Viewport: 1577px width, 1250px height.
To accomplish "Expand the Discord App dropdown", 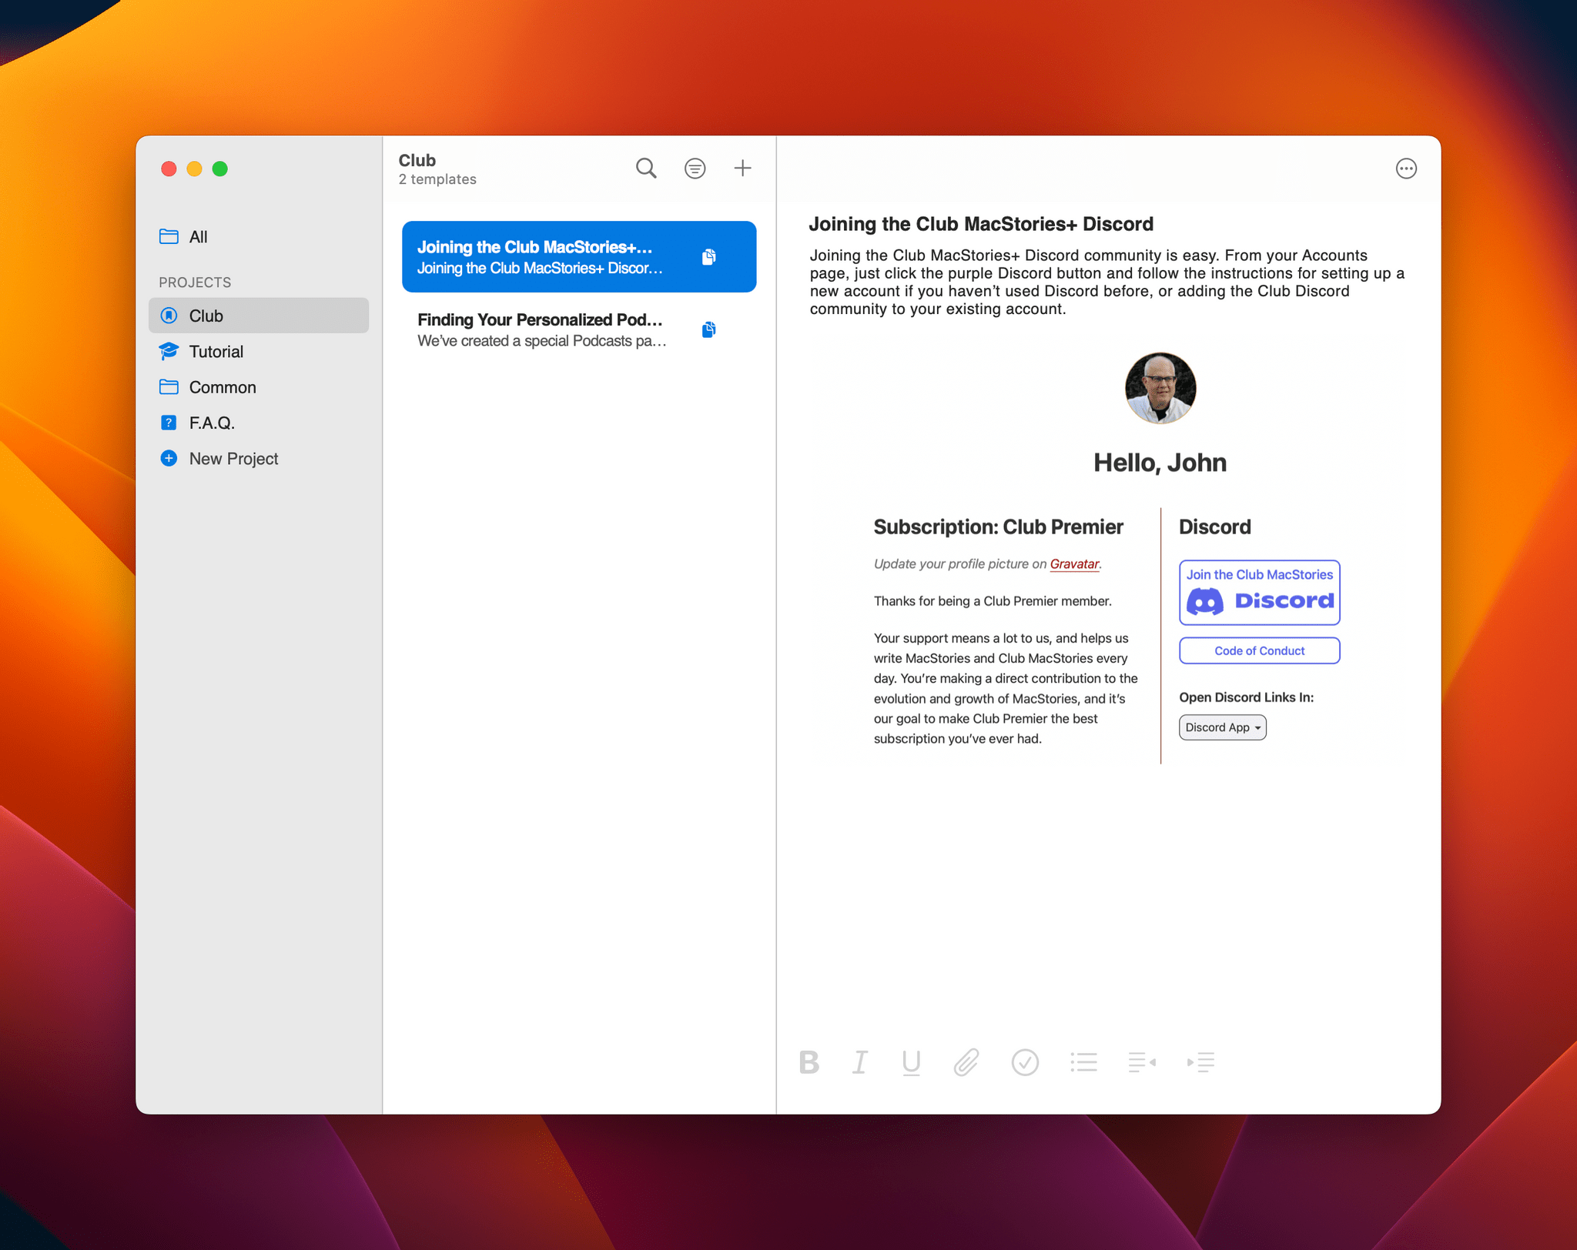I will pos(1222,727).
